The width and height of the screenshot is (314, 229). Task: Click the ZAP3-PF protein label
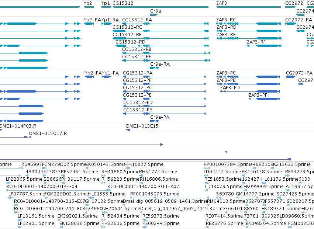pos(258,95)
